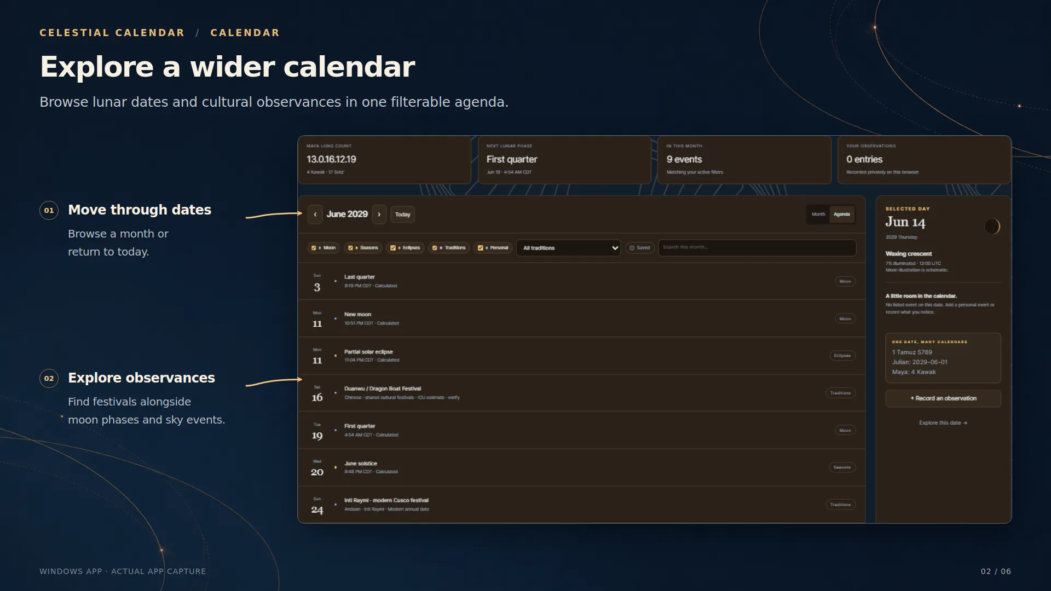The width and height of the screenshot is (1051, 591).
Task: Disable the Traditions filter checkbox
Action: (x=435, y=248)
